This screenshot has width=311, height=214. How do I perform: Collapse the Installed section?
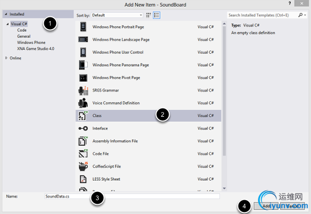[x=6, y=14]
